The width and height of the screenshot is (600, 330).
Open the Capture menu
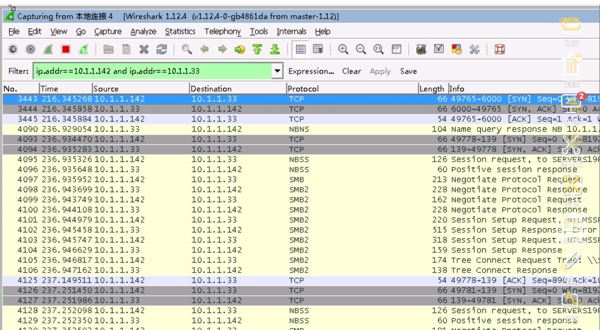click(x=108, y=31)
